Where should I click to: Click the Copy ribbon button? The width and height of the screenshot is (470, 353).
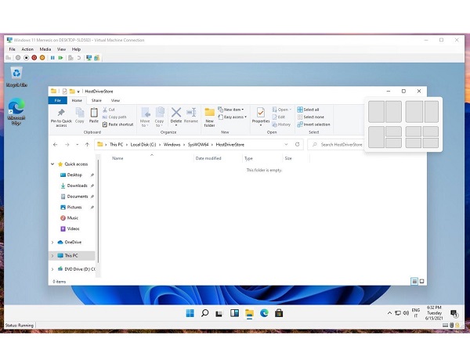coord(79,115)
